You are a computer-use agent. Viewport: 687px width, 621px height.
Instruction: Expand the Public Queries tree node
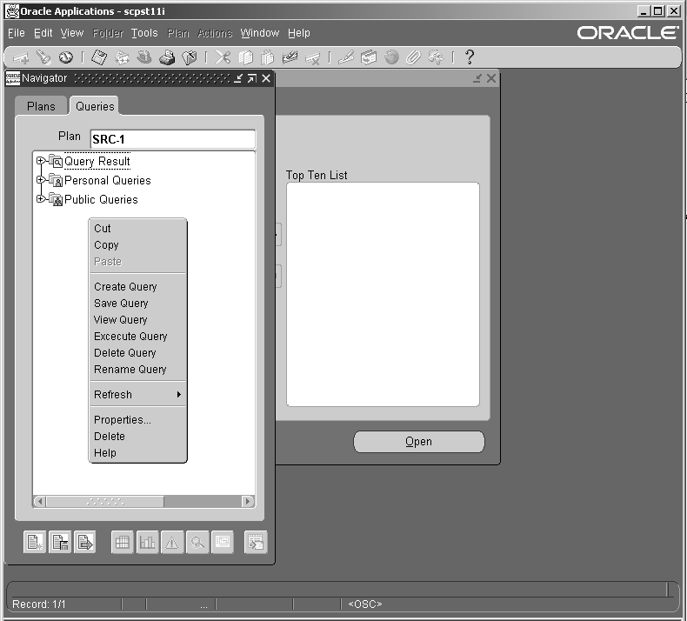point(40,199)
